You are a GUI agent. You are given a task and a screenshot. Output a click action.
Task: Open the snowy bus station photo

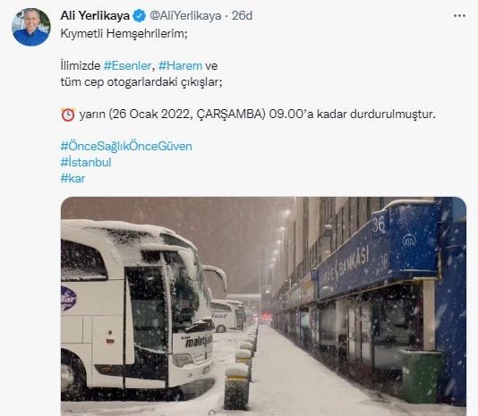[x=263, y=306]
